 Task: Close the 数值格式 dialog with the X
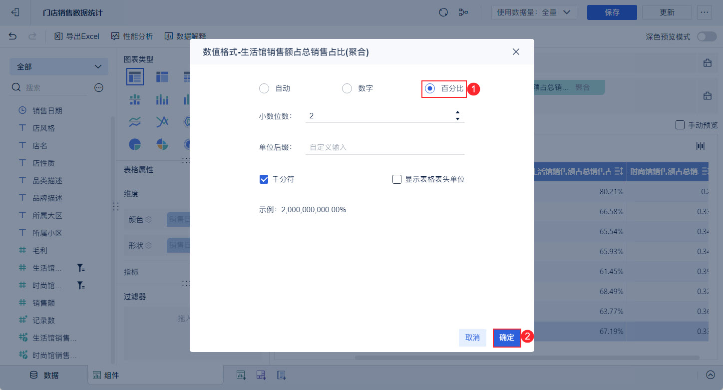[516, 52]
